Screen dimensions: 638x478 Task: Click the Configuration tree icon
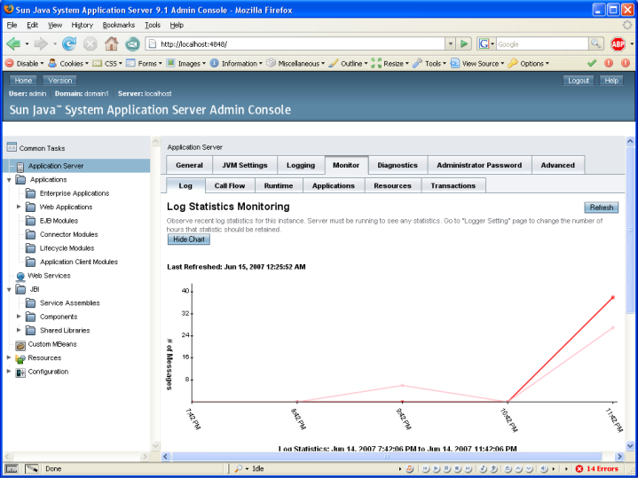click(x=20, y=372)
